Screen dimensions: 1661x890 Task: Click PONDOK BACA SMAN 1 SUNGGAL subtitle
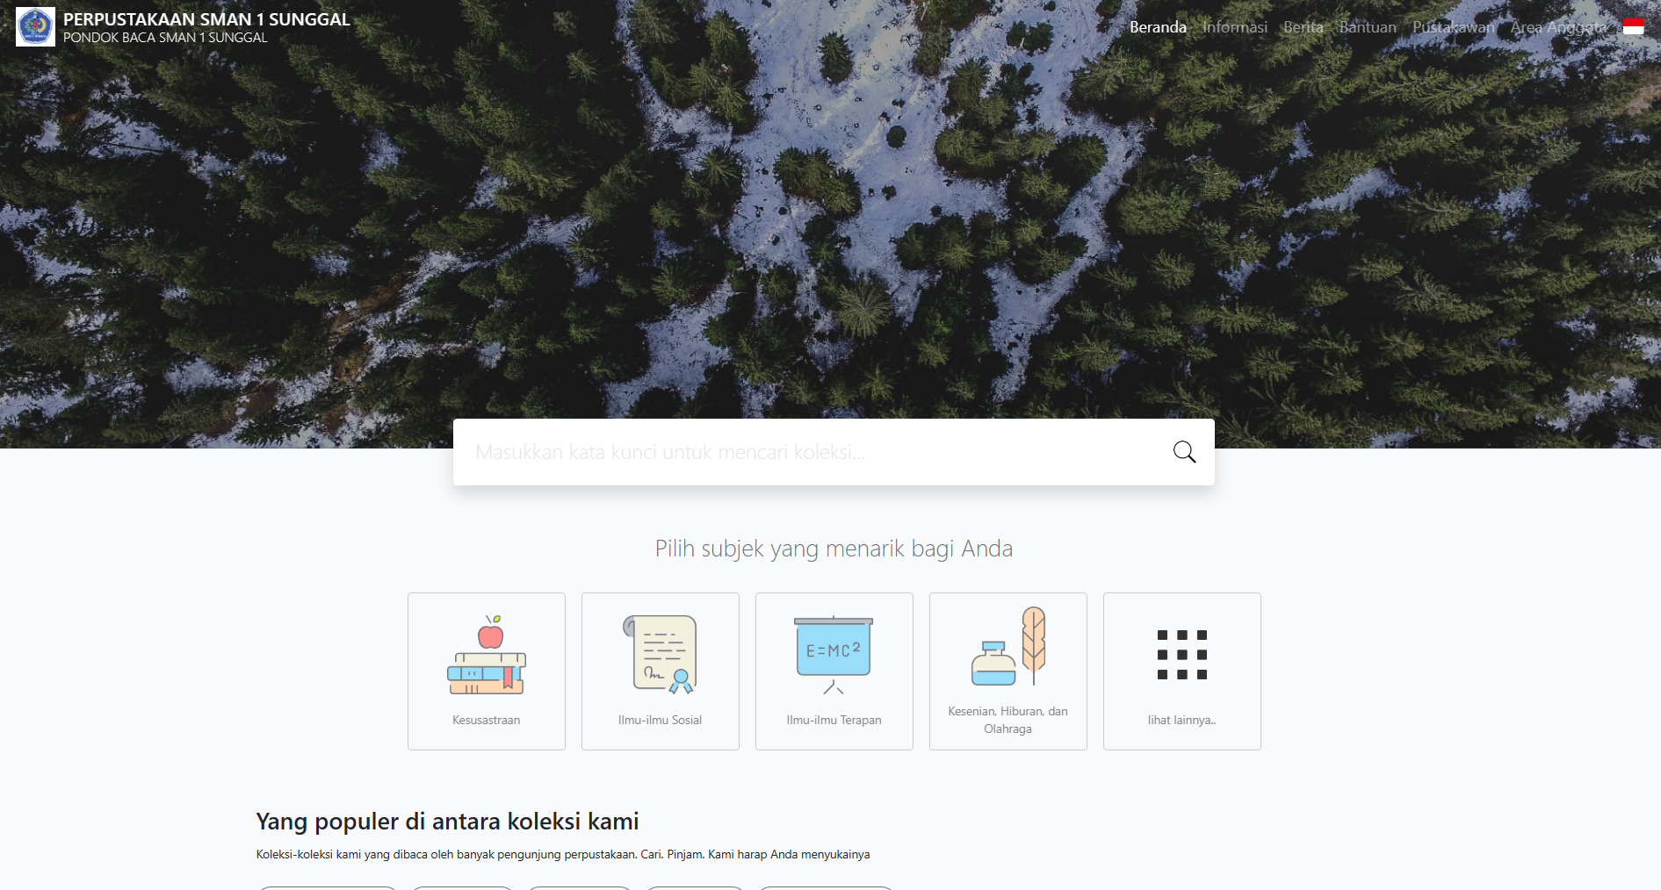[165, 38]
